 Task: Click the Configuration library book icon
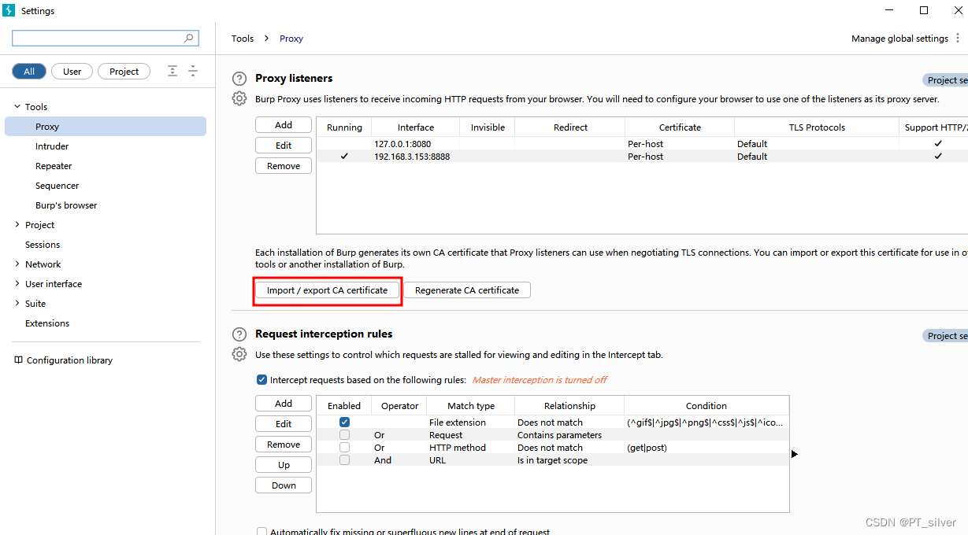point(19,360)
